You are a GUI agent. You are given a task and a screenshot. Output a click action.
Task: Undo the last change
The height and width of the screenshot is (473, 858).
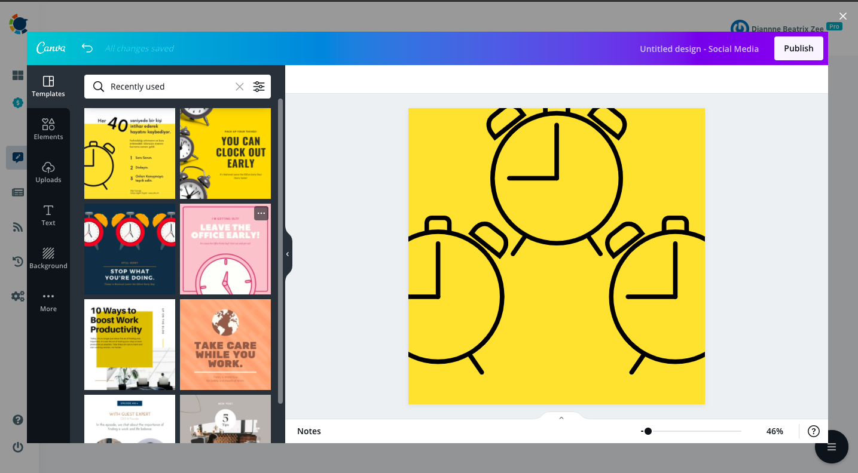[87, 48]
